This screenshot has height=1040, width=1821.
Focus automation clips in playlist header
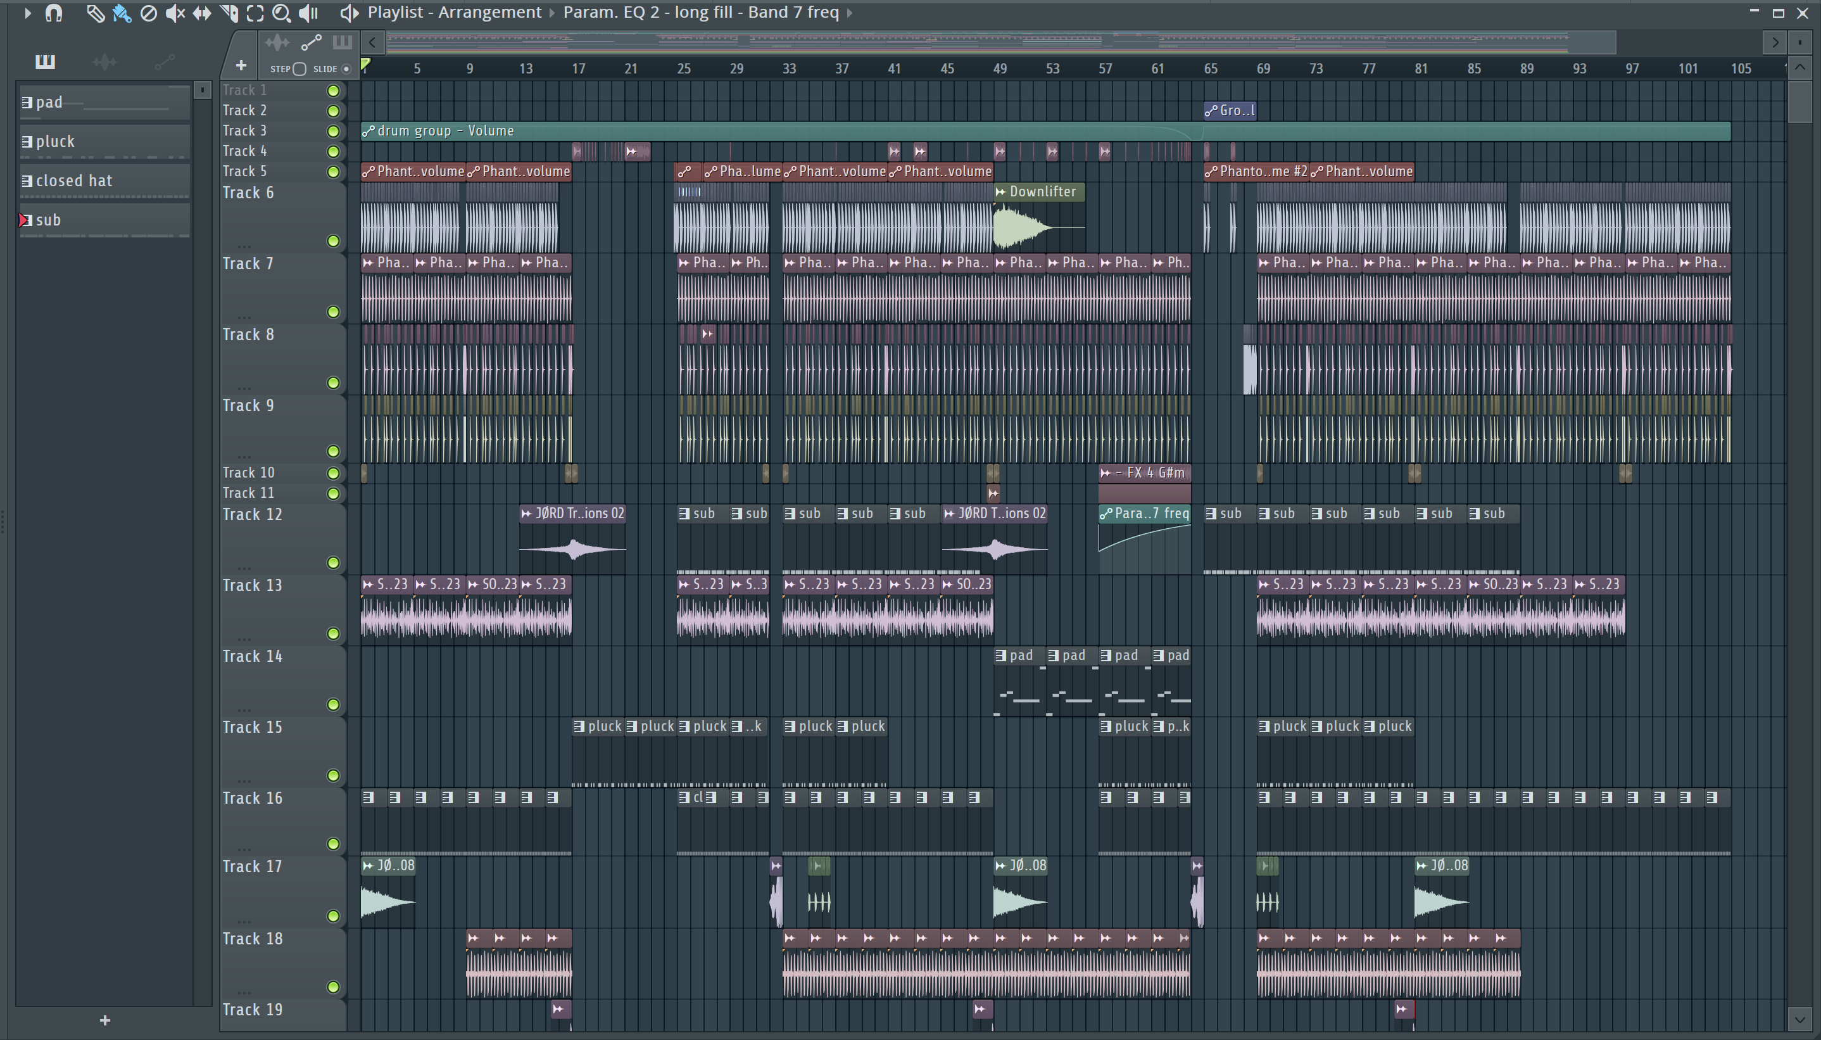click(312, 43)
